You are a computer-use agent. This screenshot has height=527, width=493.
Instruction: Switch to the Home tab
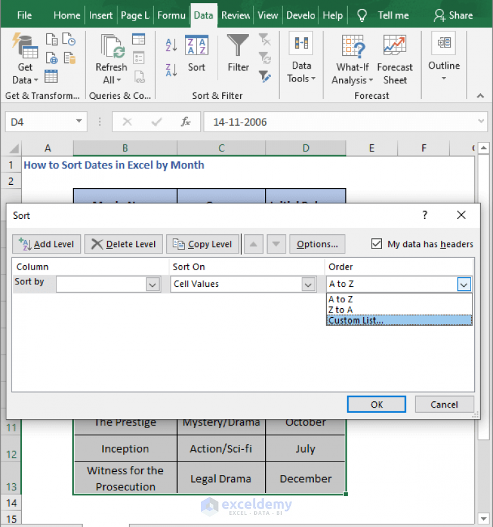(67, 15)
